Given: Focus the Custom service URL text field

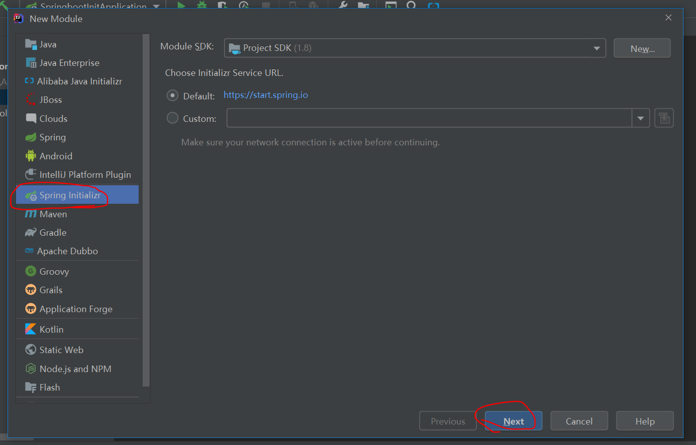Looking at the screenshot, I should [x=429, y=118].
